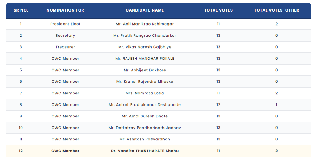Select candidate Mrs. Namrata Lotia
314x160 pixels.
[x=145, y=93]
